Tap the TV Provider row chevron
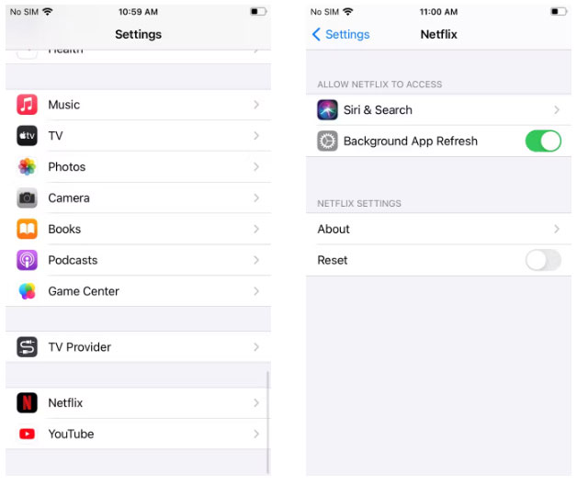Image resolution: width=577 pixels, height=485 pixels. pos(256,347)
